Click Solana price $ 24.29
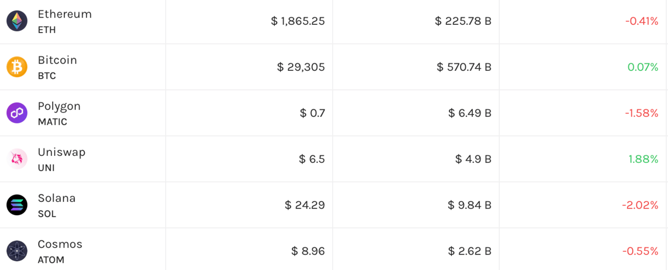The width and height of the screenshot is (668, 270). pyautogui.click(x=305, y=205)
